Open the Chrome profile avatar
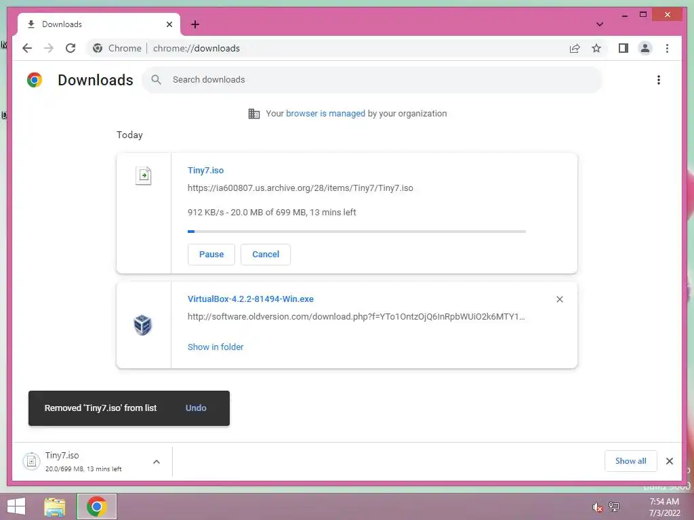The width and height of the screenshot is (694, 520). (x=645, y=48)
